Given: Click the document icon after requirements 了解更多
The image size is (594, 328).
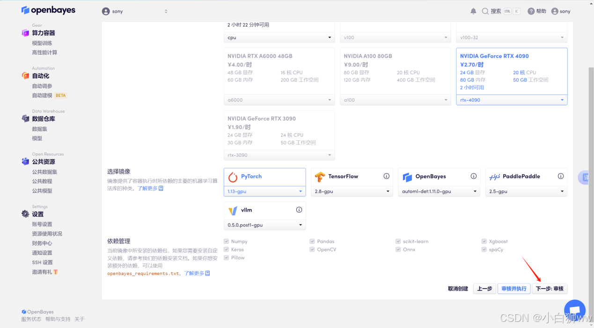Looking at the screenshot, I should click(208, 273).
